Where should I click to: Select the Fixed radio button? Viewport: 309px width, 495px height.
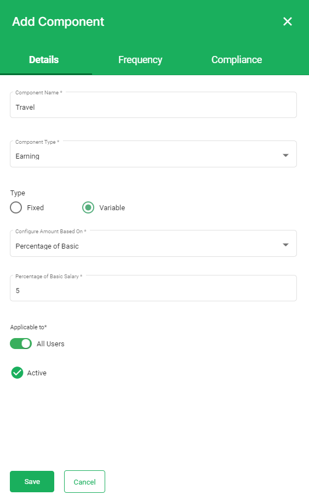coord(16,208)
